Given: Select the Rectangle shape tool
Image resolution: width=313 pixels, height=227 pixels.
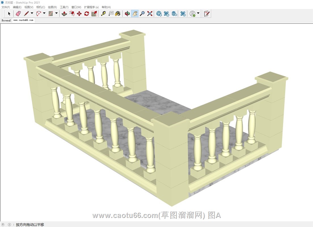Looking at the screenshot, I should [51, 14].
